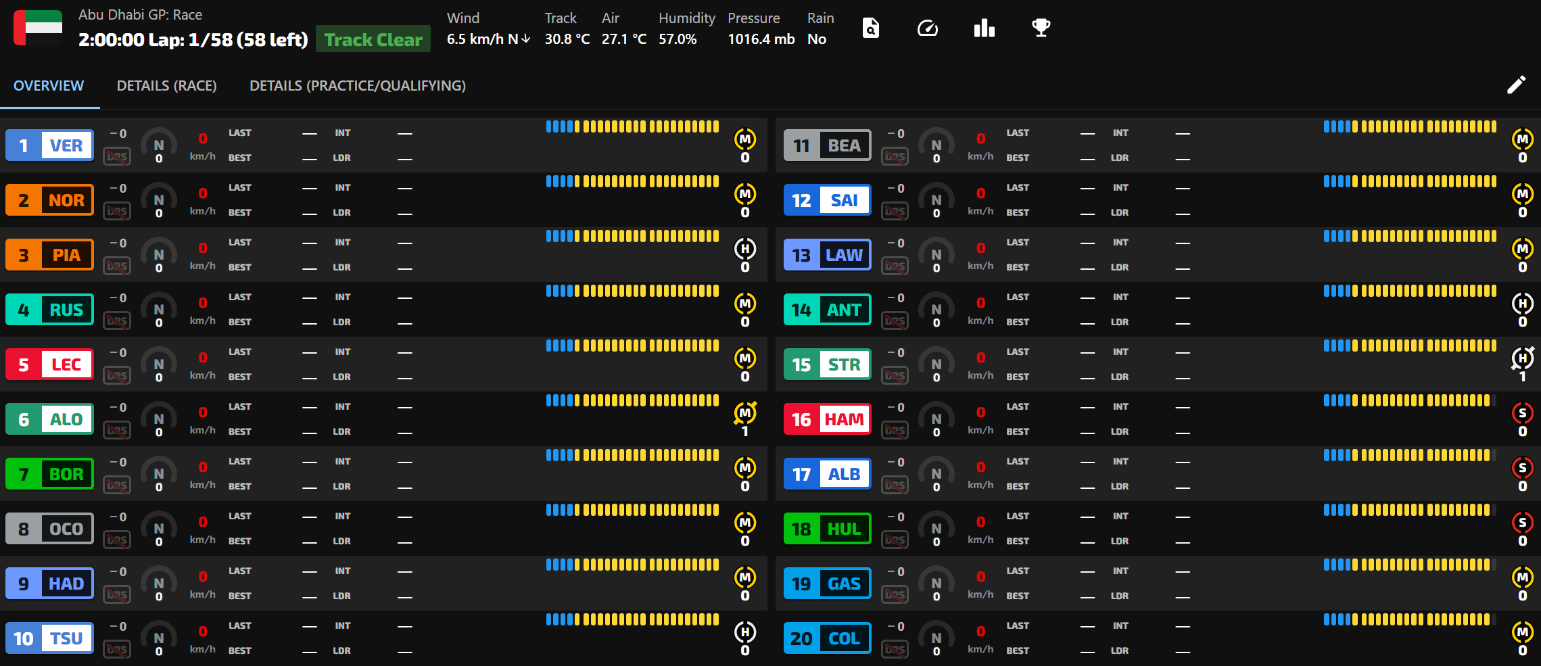
Task: Open the document search icon in header
Action: coord(870,28)
